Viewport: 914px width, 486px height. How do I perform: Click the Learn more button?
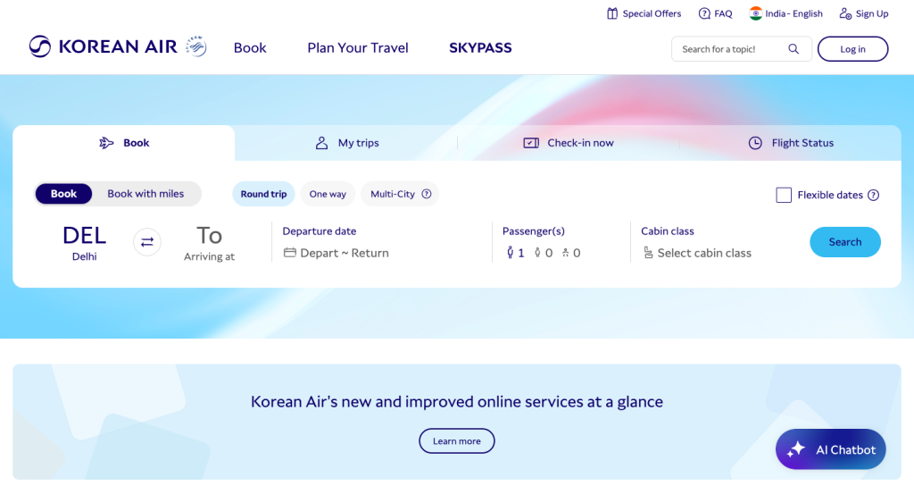456,441
